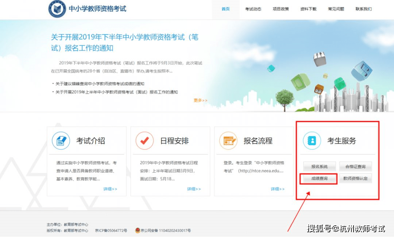Click the 考生服务 contact book icon

click(x=312, y=141)
